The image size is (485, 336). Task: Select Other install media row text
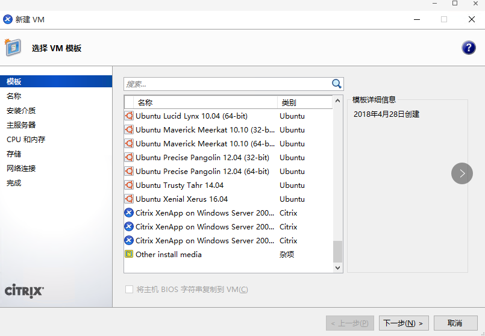pos(169,254)
